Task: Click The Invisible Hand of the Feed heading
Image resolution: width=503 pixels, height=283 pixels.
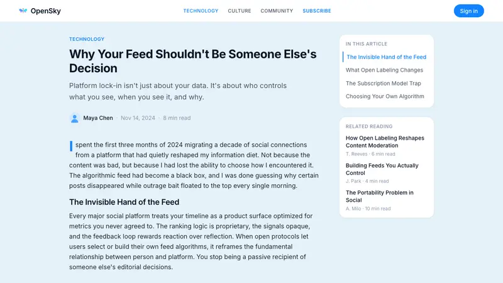Action: (x=124, y=202)
